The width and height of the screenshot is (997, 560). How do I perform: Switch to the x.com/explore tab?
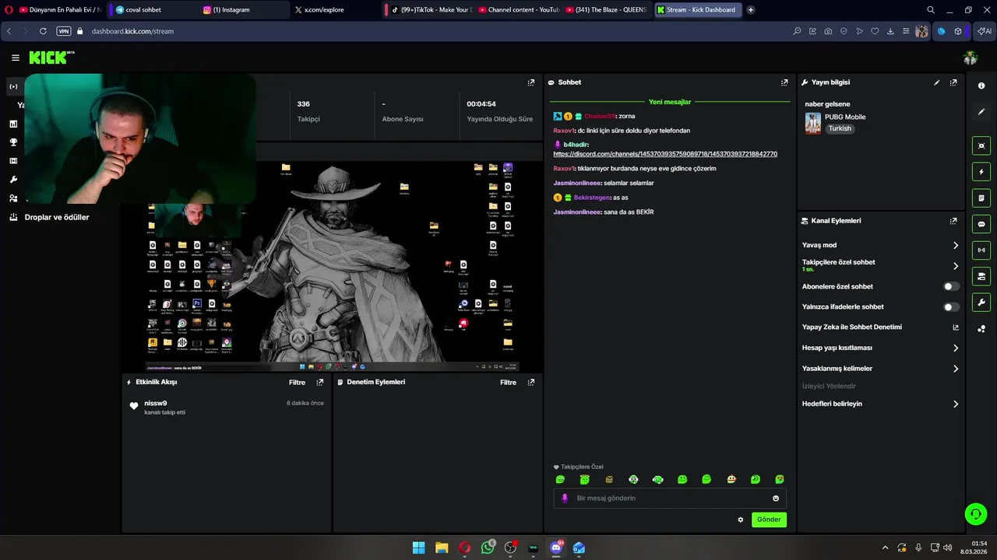tap(333, 10)
